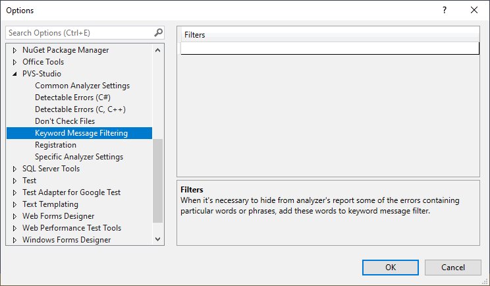Click the OK button
490x286 pixels.
[x=391, y=268]
